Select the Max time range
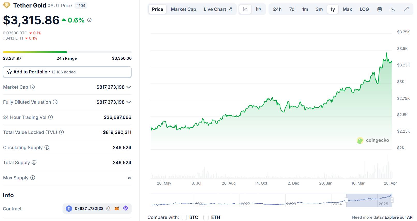 (x=347, y=9)
